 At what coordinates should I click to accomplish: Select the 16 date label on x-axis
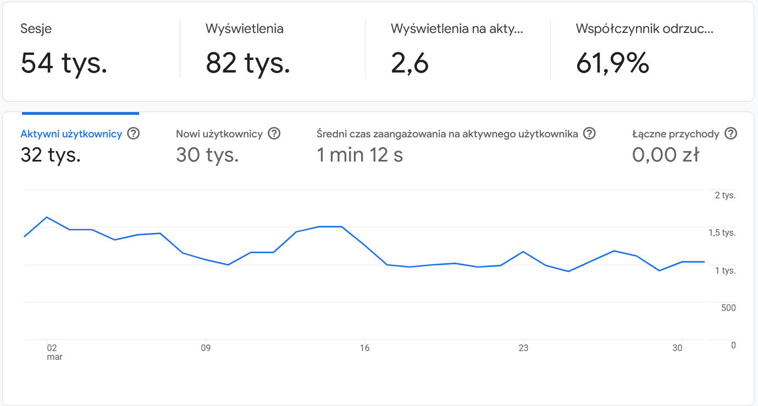364,348
